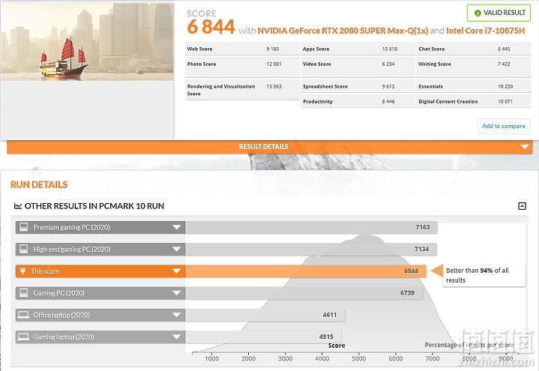Expand Premium gaming PC (2020) dropdown arrow
This screenshot has width=539, height=371.
(x=177, y=227)
